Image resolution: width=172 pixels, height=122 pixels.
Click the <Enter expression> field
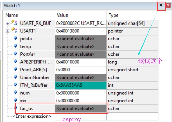coord(32,116)
